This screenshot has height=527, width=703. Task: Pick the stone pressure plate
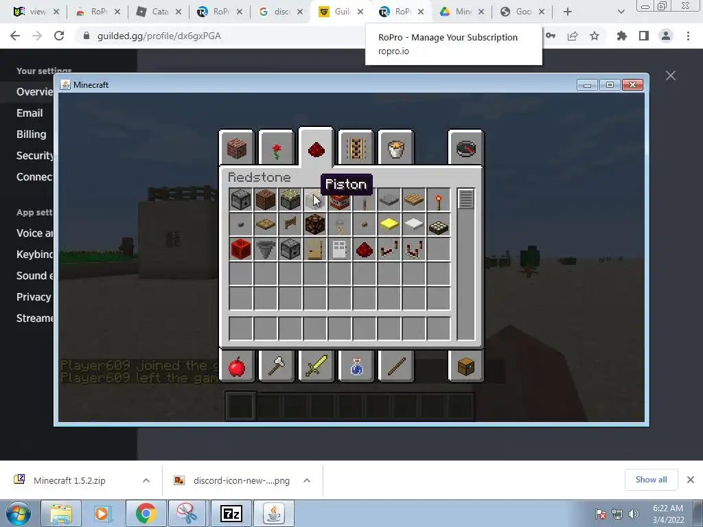(x=389, y=200)
